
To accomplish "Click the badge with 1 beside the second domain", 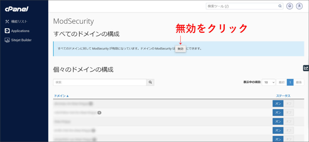I will (x=99, y=113).
